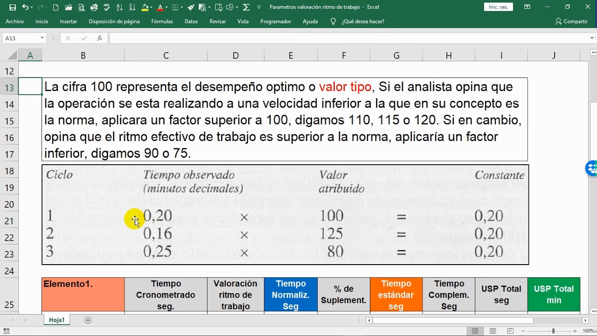Click the Dropbox badge at the right edge
The height and width of the screenshot is (336, 597).
point(593,168)
